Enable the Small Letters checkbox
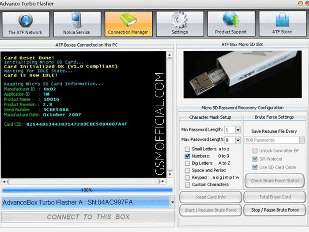 [188, 149]
